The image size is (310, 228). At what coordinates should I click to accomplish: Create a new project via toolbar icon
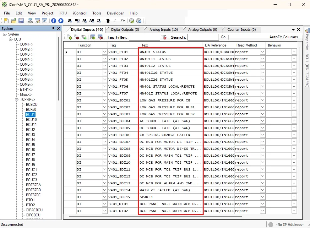[x=6, y=20]
